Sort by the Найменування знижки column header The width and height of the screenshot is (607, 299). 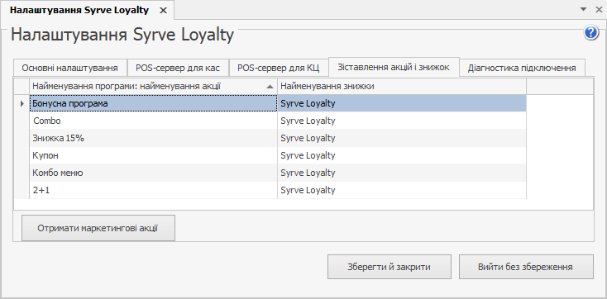click(x=402, y=86)
